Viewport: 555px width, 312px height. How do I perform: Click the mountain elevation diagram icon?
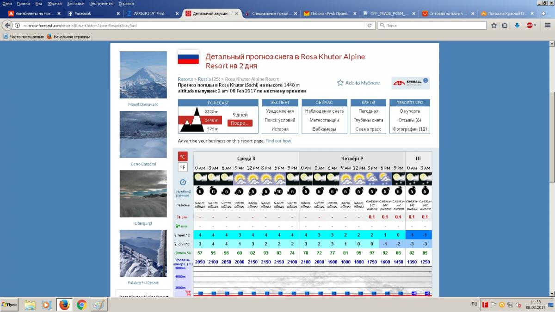click(191, 120)
